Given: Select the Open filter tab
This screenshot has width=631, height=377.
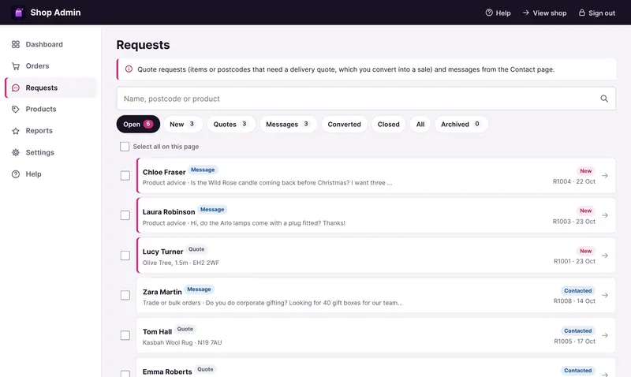Looking at the screenshot, I should pyautogui.click(x=138, y=124).
